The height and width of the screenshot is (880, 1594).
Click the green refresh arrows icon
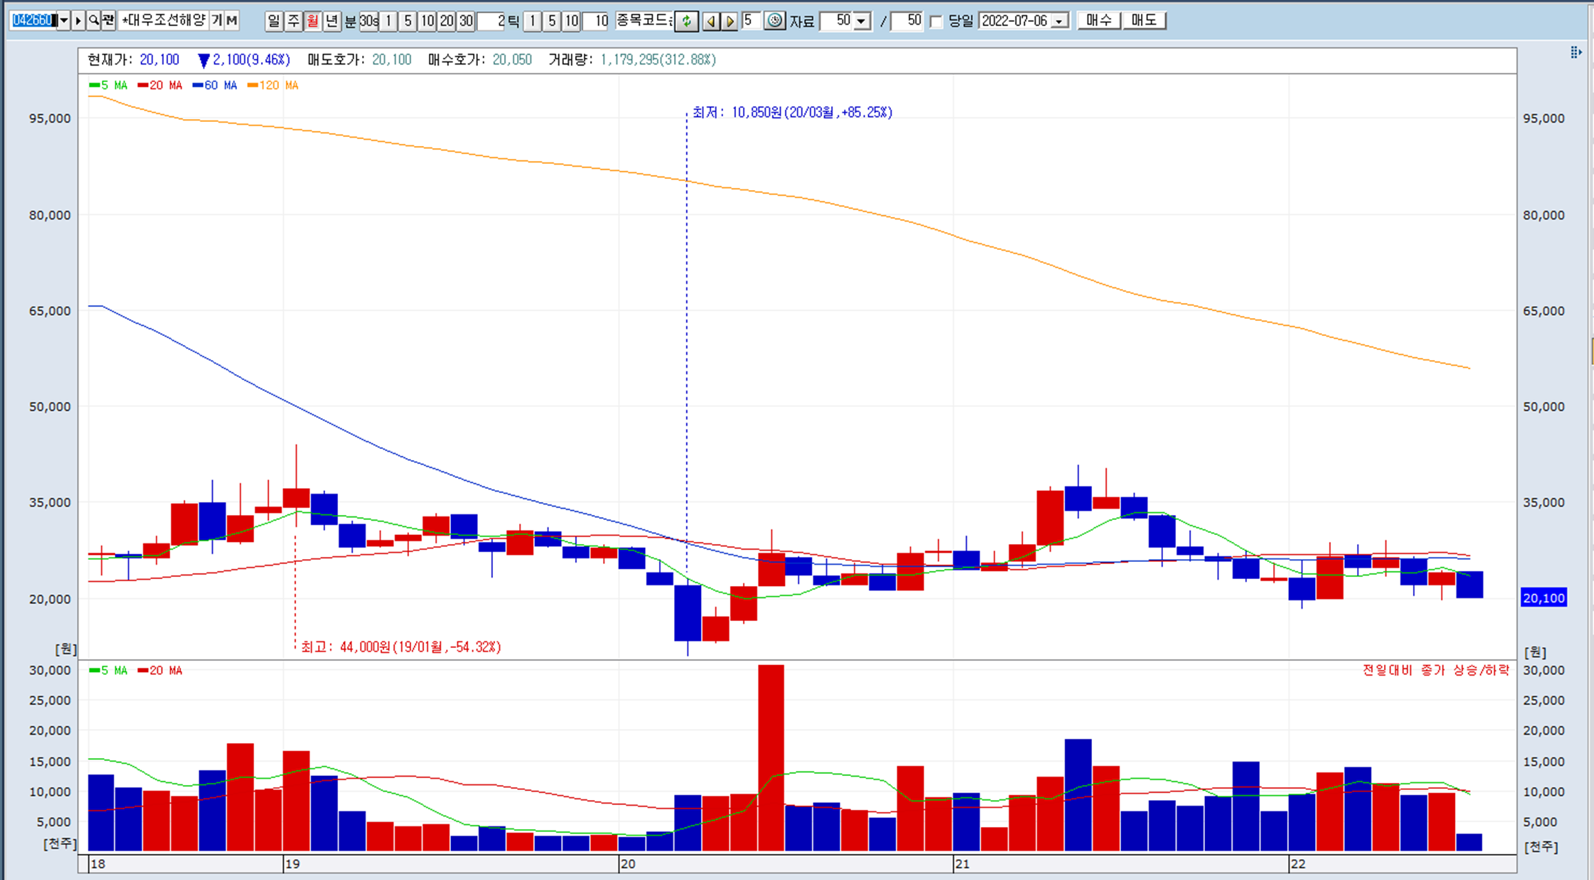(686, 21)
